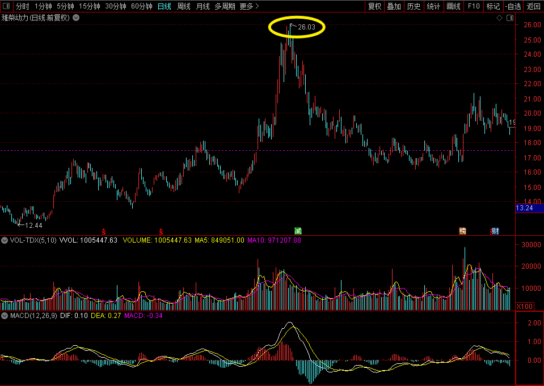Click the VVOL: 1005447.63 readout
The height and width of the screenshot is (386, 544).
(88, 240)
